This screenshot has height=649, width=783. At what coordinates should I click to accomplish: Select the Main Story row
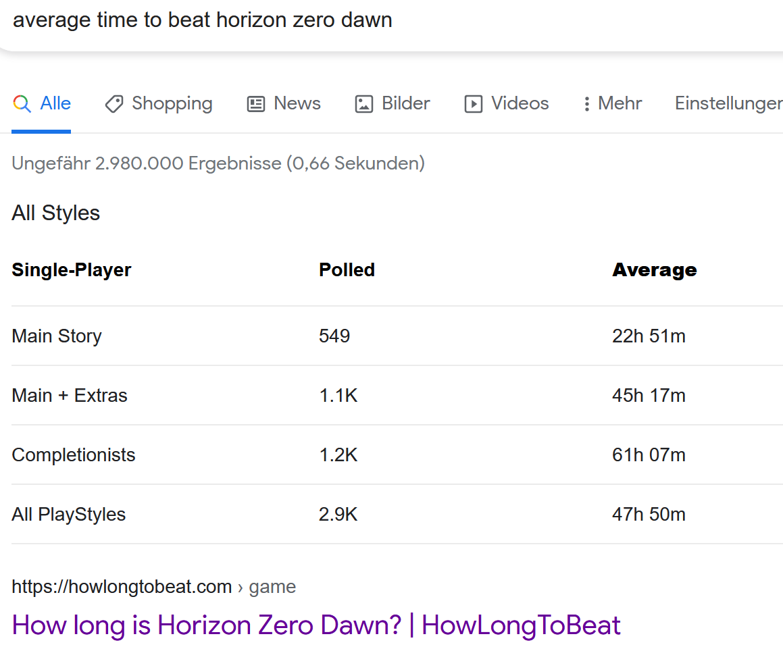57,336
